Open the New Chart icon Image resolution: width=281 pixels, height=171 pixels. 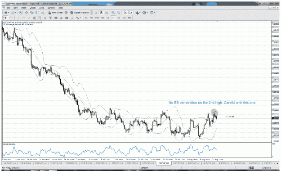[x=5, y=13]
